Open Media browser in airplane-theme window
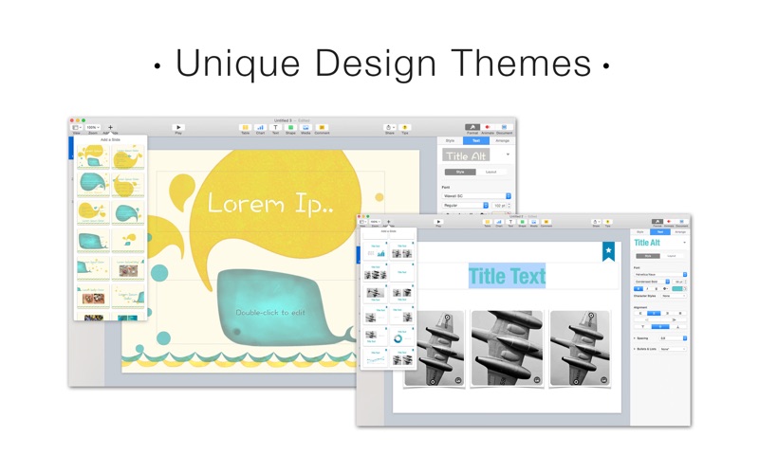 534,222
